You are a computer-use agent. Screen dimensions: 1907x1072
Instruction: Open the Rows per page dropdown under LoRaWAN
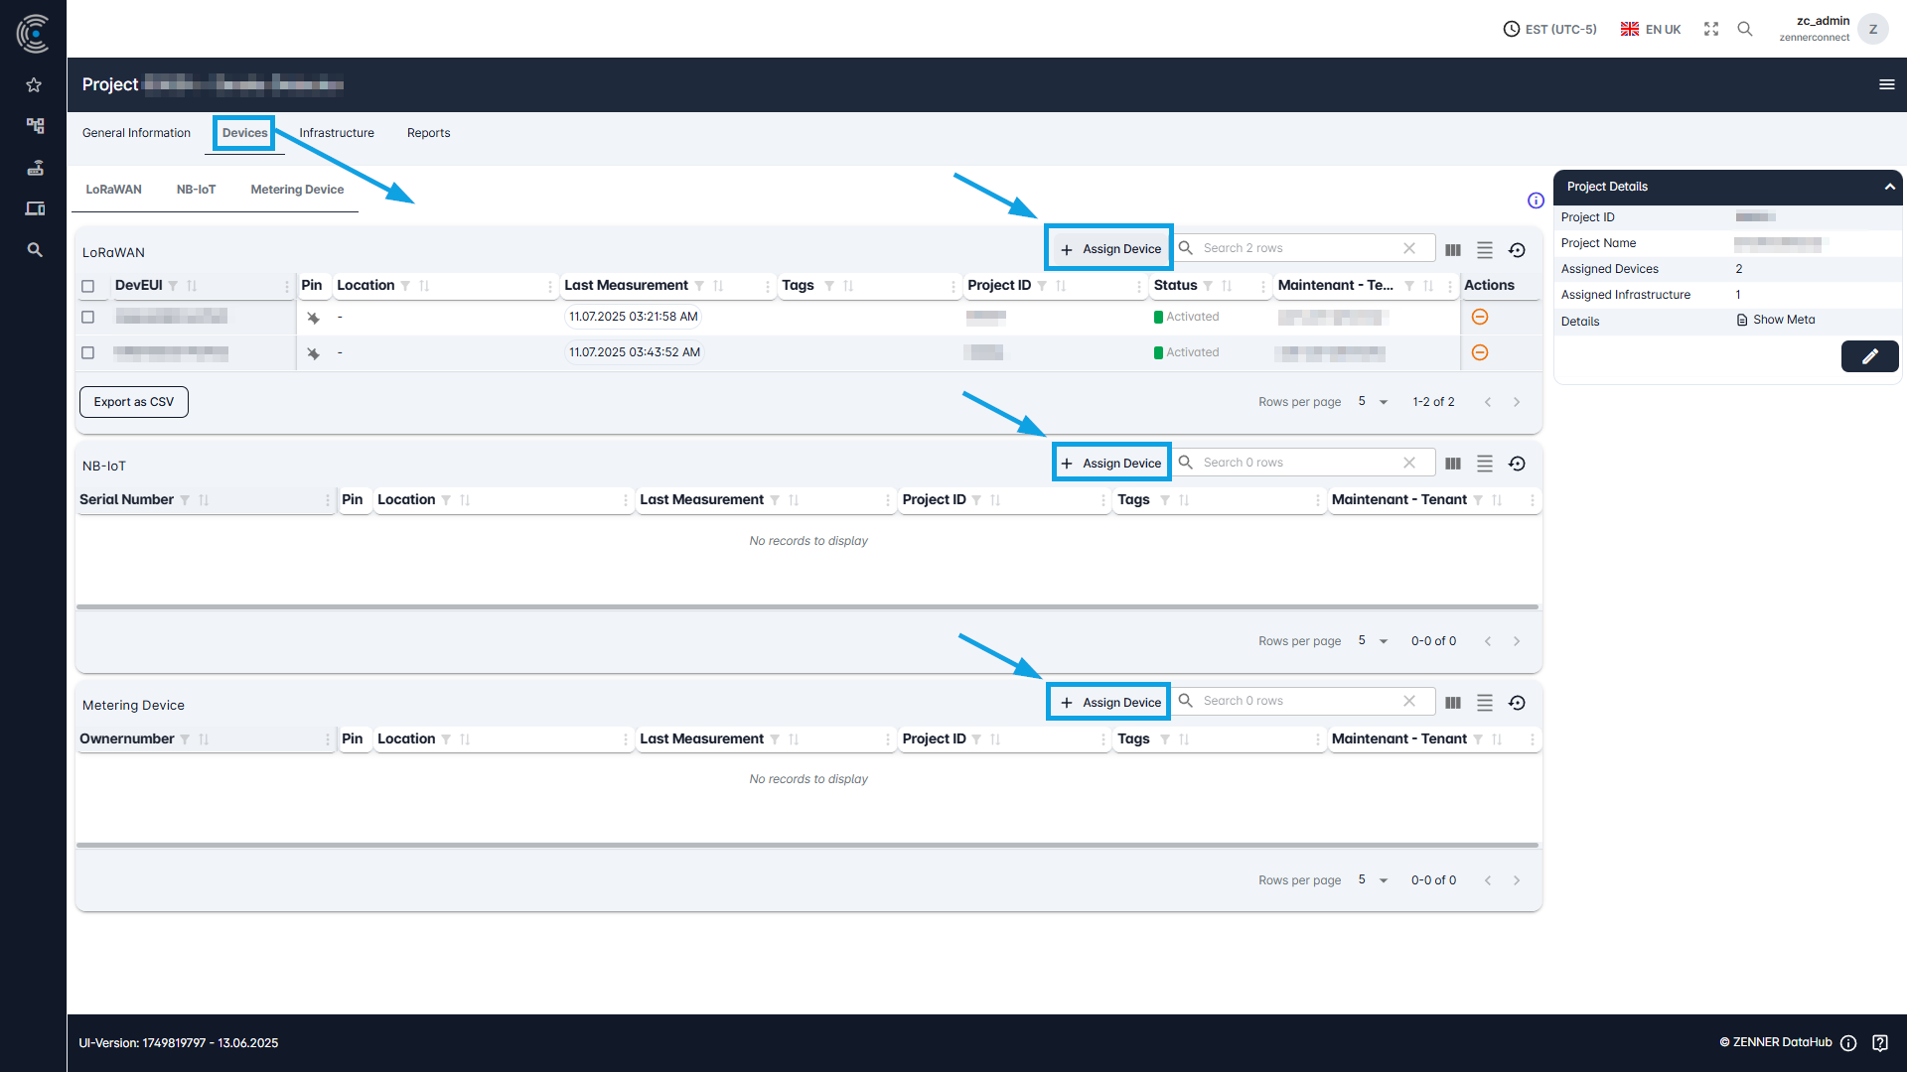[1372, 401]
